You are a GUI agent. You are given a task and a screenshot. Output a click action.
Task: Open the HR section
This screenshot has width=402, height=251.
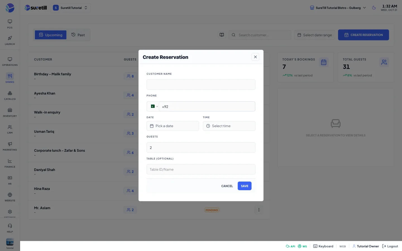pyautogui.click(x=10, y=180)
